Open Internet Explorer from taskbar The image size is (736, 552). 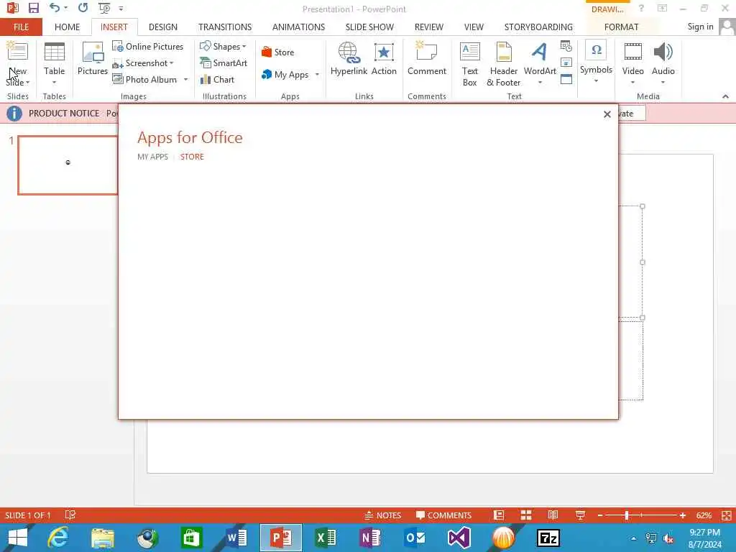[x=57, y=538]
